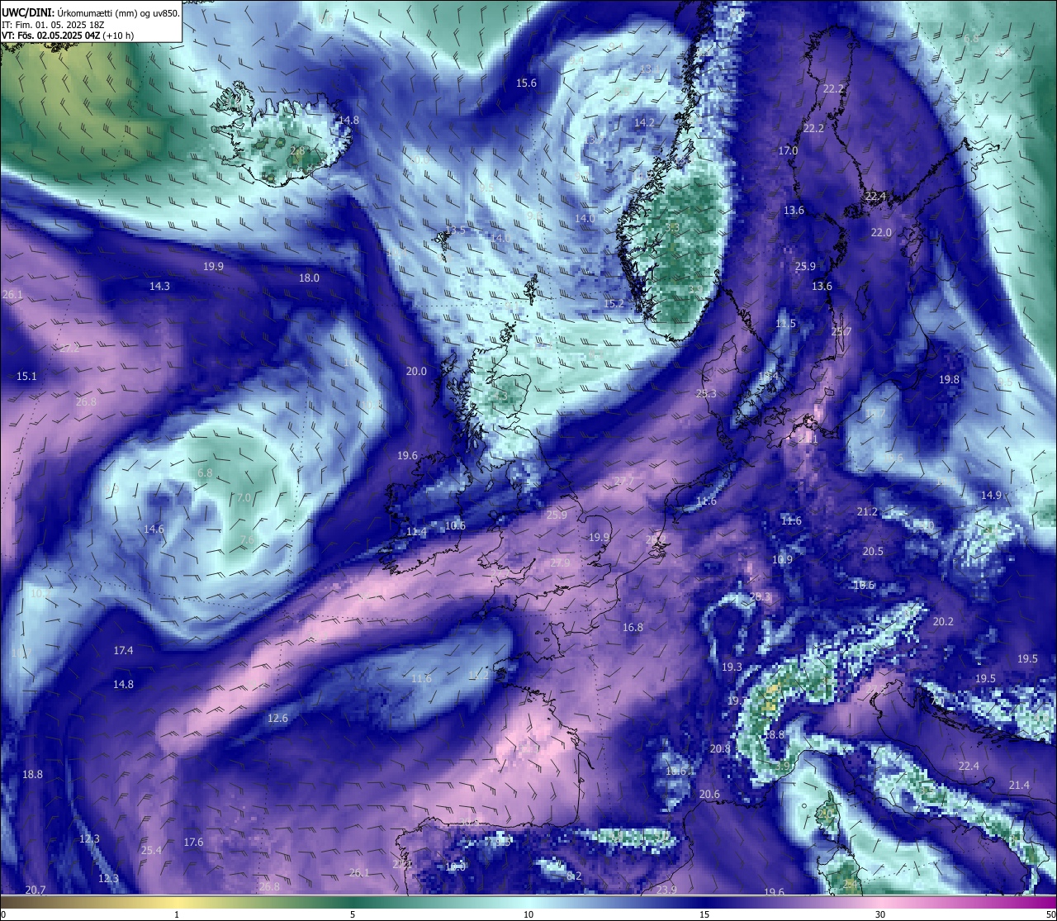Click the map value '11.5'
Screen dimensions: 1057x921
coord(786,323)
